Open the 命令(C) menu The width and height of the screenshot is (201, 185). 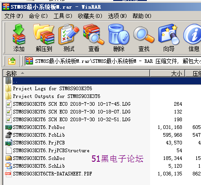(x=38, y=16)
